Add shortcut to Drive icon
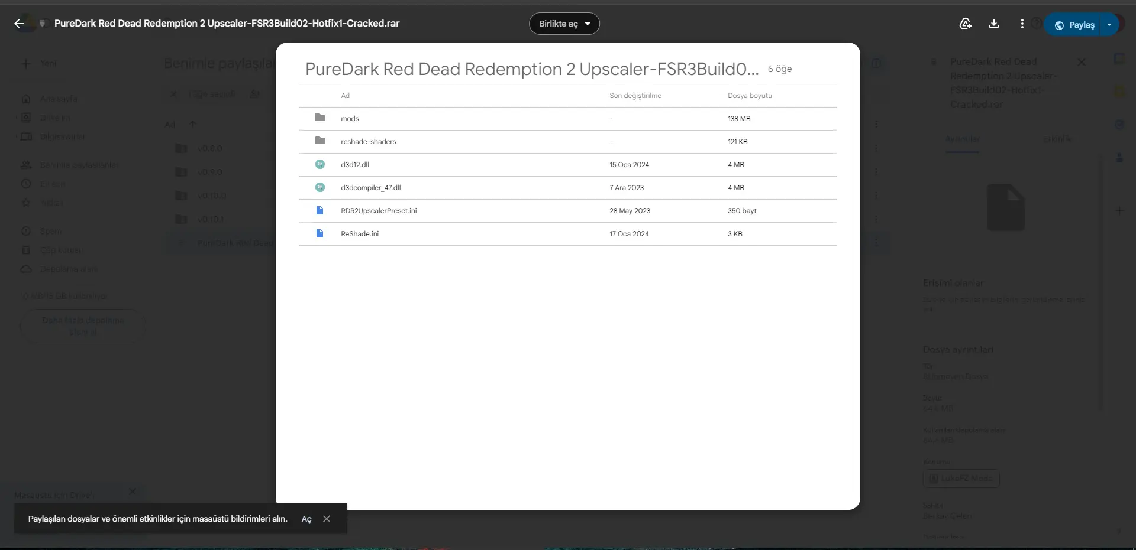 [x=966, y=24]
